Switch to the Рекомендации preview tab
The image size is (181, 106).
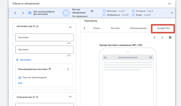(138, 28)
